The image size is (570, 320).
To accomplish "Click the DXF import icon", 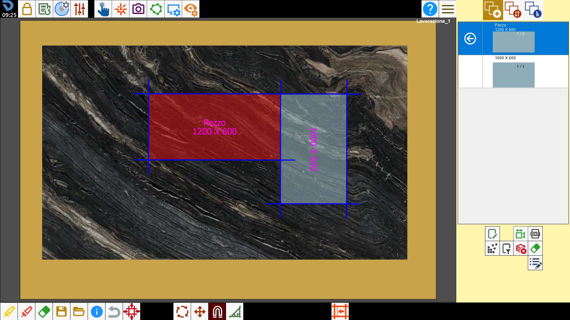I will 535,234.
